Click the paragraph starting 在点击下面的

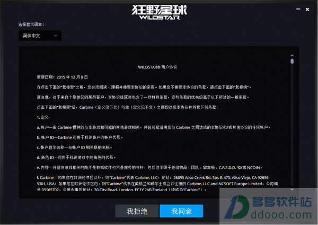coord(144,87)
